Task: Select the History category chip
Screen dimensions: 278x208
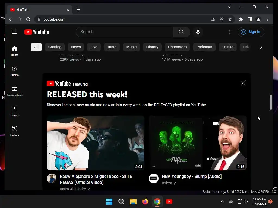Action: pos(152,47)
